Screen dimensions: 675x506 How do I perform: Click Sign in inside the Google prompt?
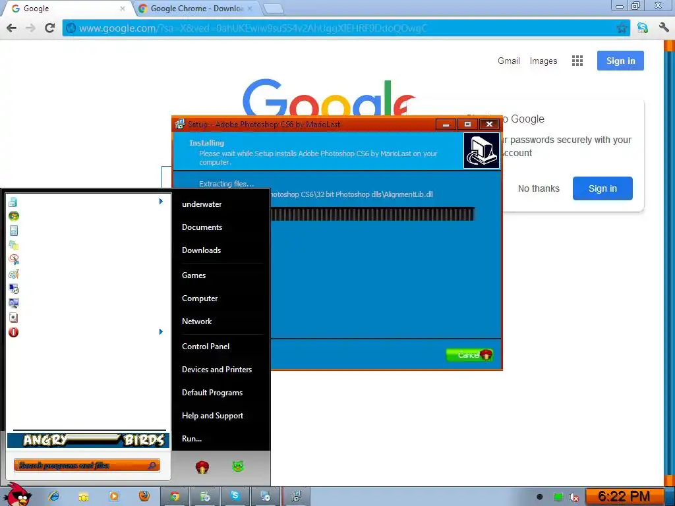click(602, 188)
